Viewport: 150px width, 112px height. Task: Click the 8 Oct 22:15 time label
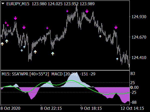pyautogui.click(x=51, y=108)
